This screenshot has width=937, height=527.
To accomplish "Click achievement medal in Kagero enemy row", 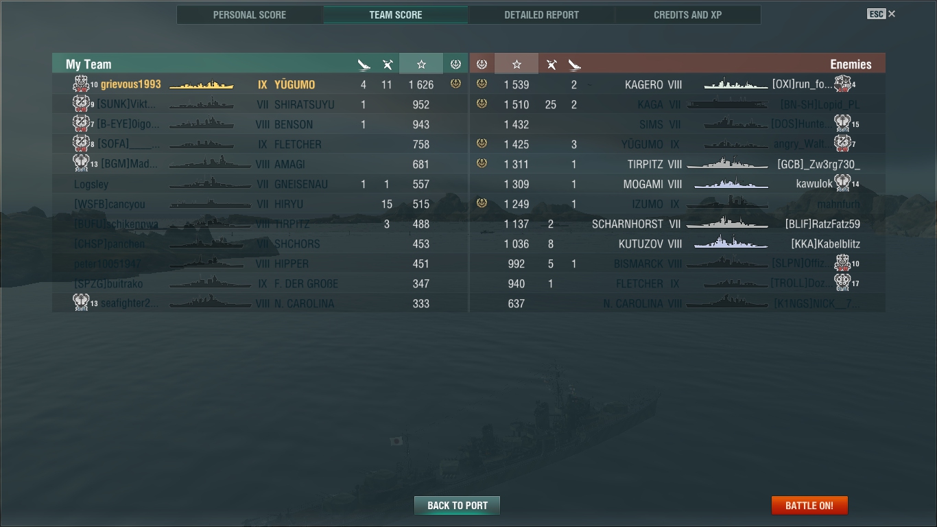I will pos(482,84).
